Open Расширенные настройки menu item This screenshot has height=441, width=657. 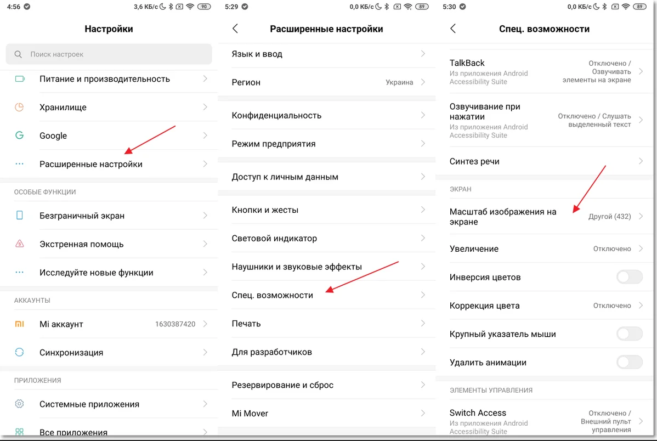91,164
